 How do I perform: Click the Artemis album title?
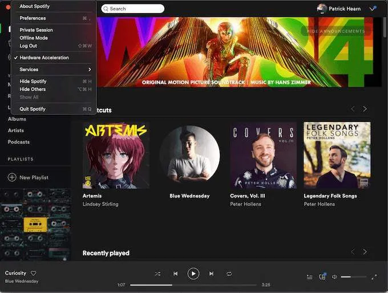coord(92,196)
